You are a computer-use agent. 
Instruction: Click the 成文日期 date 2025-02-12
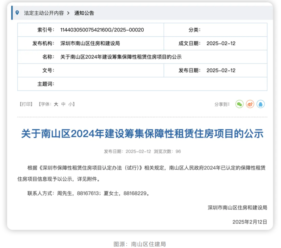click(221, 43)
